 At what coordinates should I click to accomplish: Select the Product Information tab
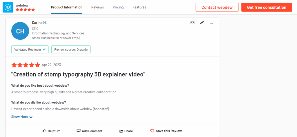tap(66, 7)
